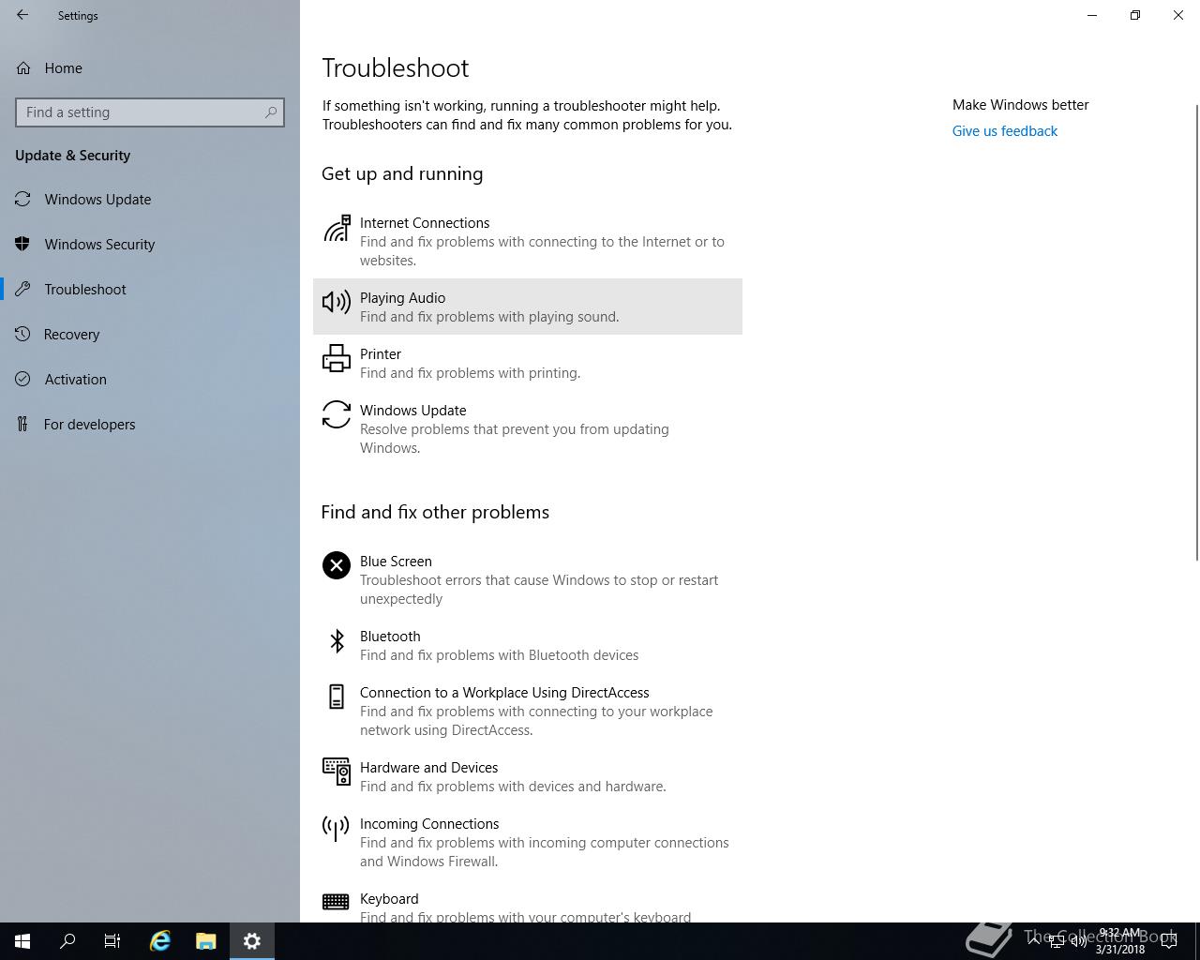Click the Hardware and Devices icon
Screen dimensions: 1200x960
coord(337,772)
